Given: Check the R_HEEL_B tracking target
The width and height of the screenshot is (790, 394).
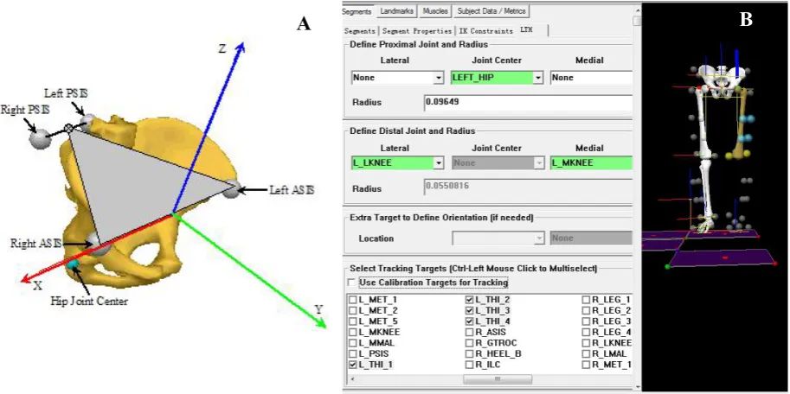Looking at the screenshot, I should pyautogui.click(x=470, y=353).
